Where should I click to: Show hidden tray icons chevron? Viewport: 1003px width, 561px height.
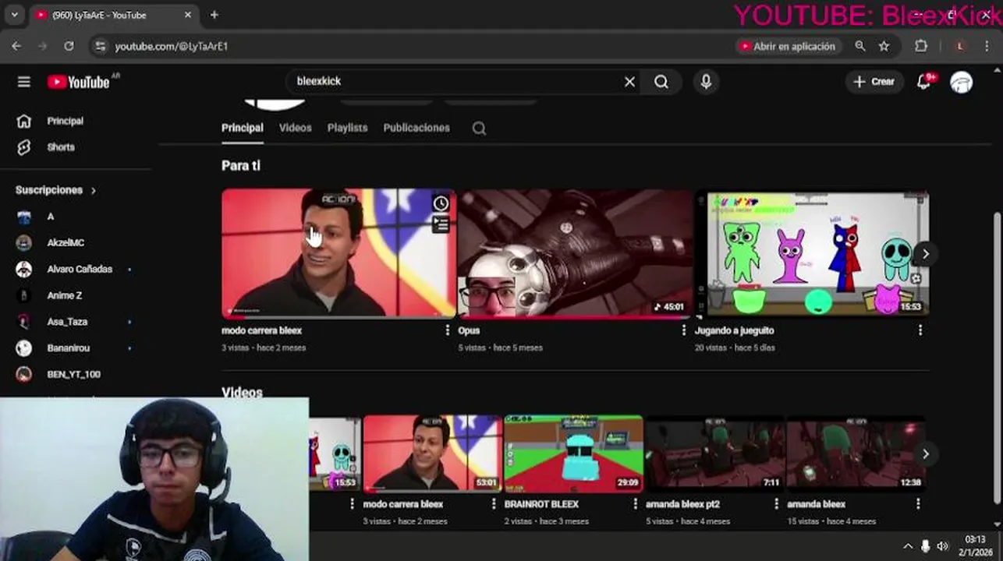click(x=908, y=546)
